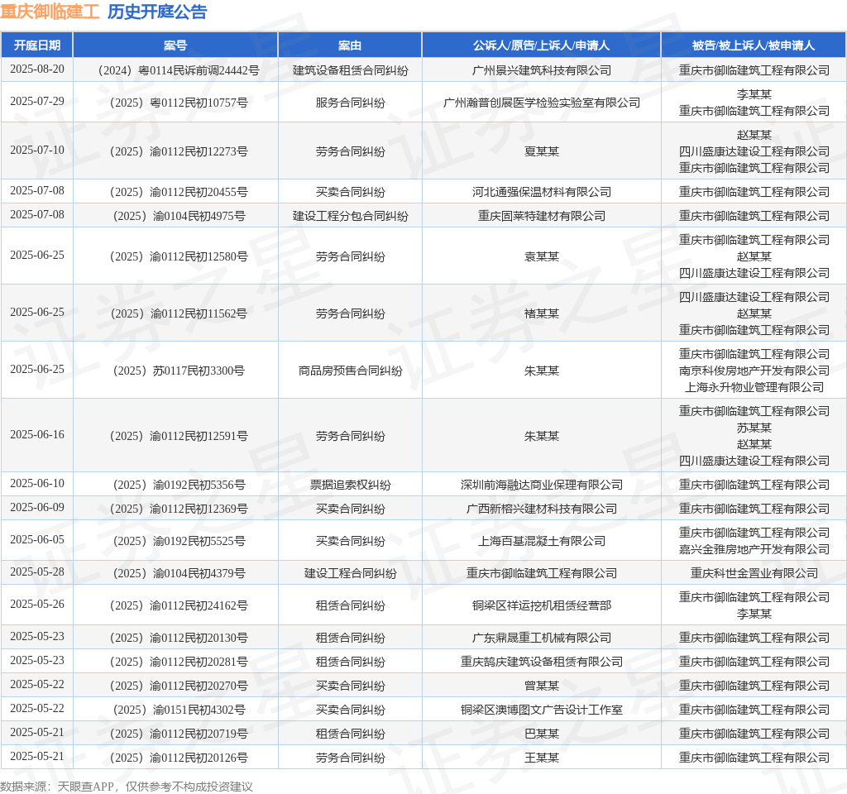Click case number (2025)渝0104民初4379号
The height and width of the screenshot is (794, 847).
pyautogui.click(x=175, y=573)
